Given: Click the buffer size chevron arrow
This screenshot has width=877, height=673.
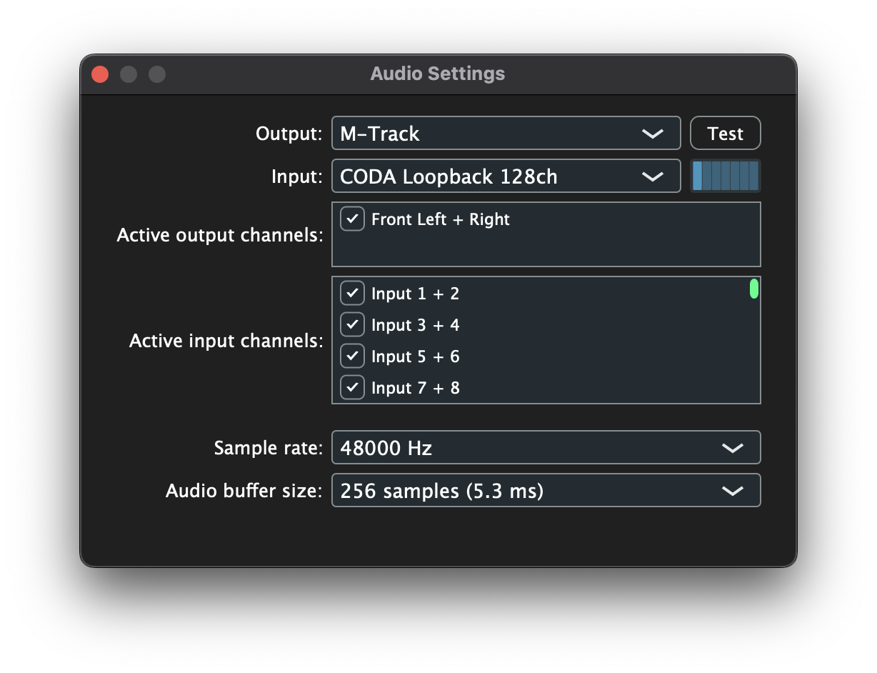Looking at the screenshot, I should pos(733,490).
